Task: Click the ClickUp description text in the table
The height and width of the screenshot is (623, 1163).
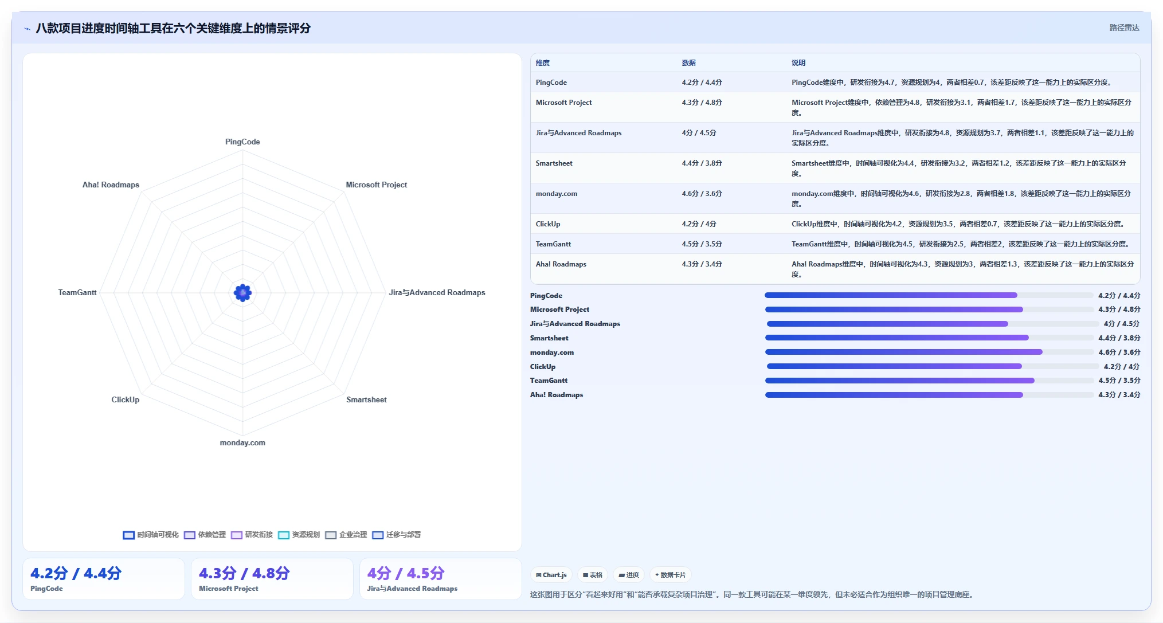Action: [959, 224]
